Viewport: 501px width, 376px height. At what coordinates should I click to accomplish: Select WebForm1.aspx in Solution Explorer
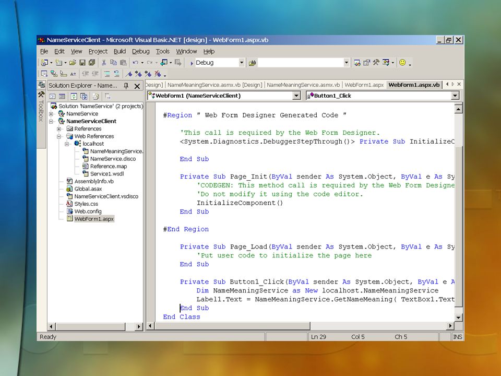pyautogui.click(x=94, y=219)
